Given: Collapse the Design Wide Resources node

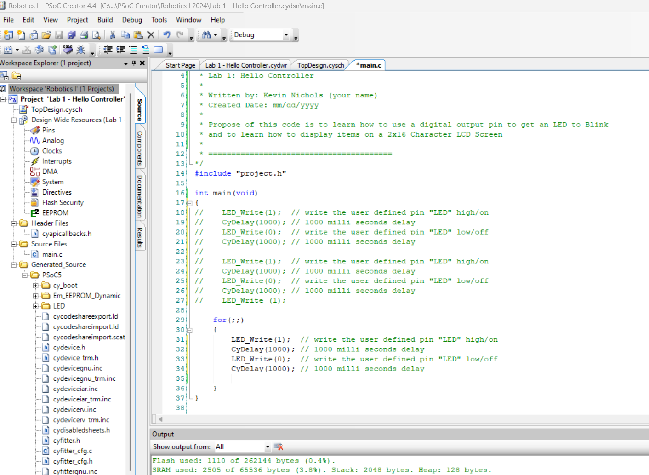Looking at the screenshot, I should [14, 120].
